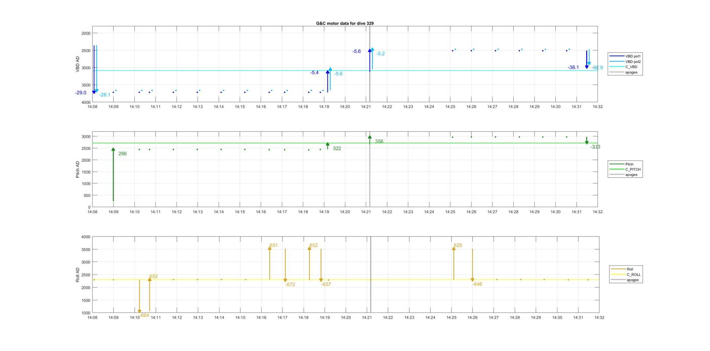
Task: Click the "-5.4" value label in the VBD plot
Action: coord(314,73)
